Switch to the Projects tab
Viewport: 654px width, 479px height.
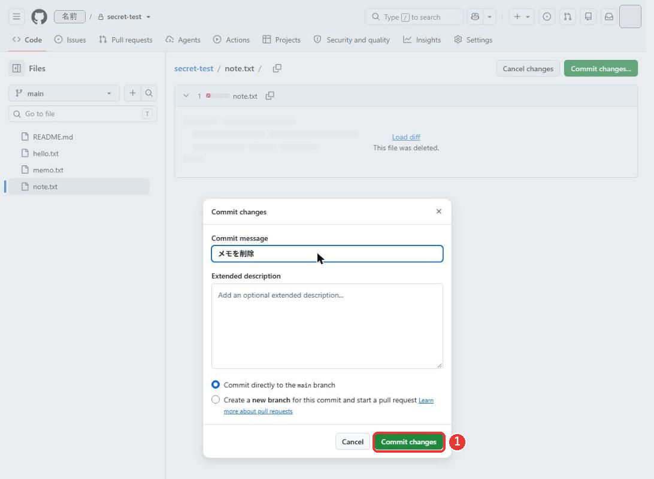point(281,40)
